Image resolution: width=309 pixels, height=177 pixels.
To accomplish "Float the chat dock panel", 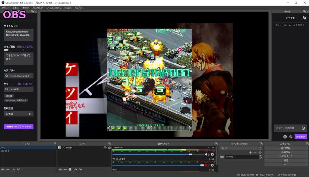I will [304, 12].
